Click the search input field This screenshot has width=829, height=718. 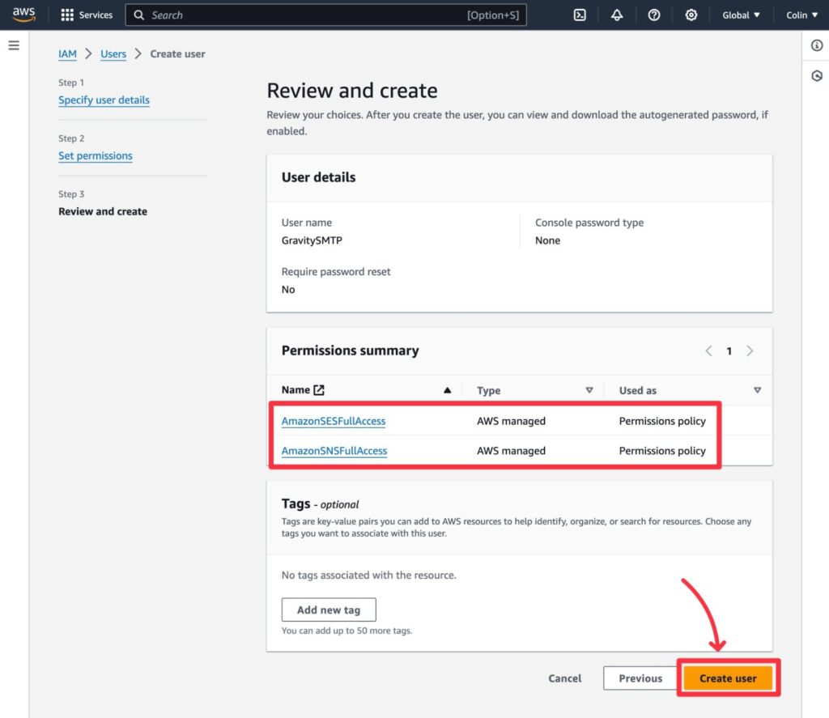[324, 15]
